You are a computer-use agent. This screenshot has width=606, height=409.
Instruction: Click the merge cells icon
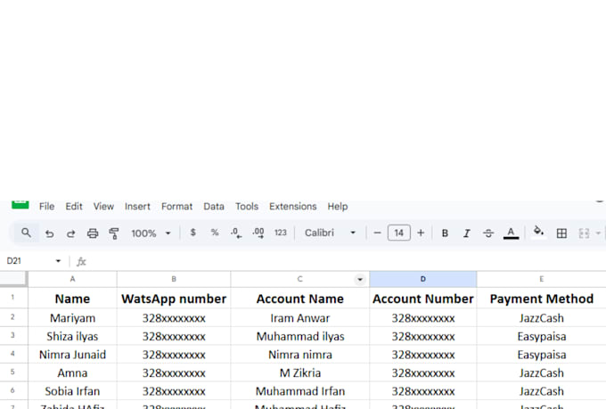[x=584, y=233]
